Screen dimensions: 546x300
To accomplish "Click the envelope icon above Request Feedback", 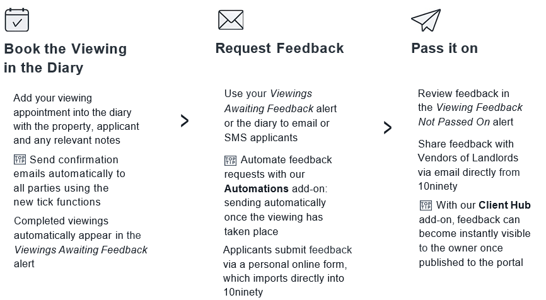I will pos(231,20).
